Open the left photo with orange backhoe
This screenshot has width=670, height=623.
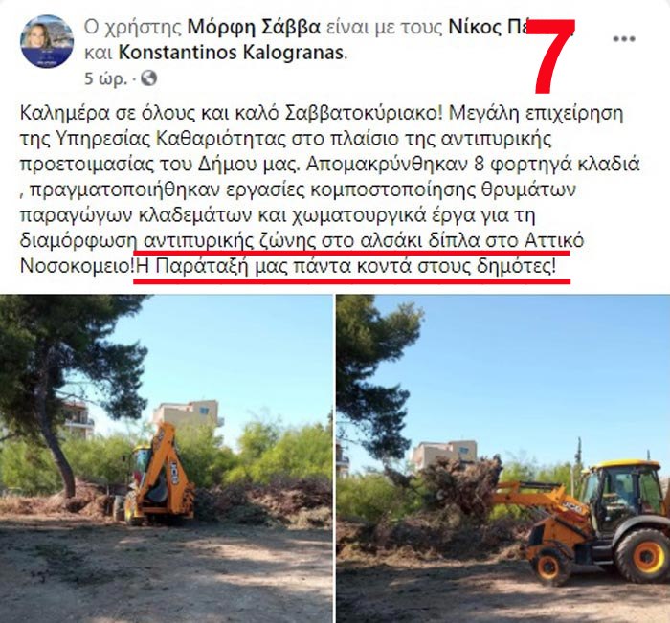tap(166, 458)
